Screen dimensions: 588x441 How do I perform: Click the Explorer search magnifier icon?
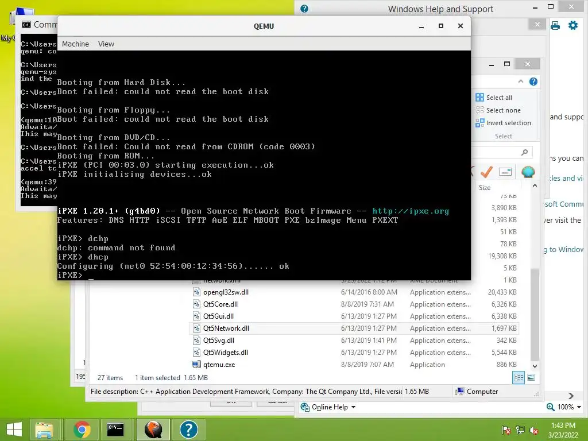(525, 152)
